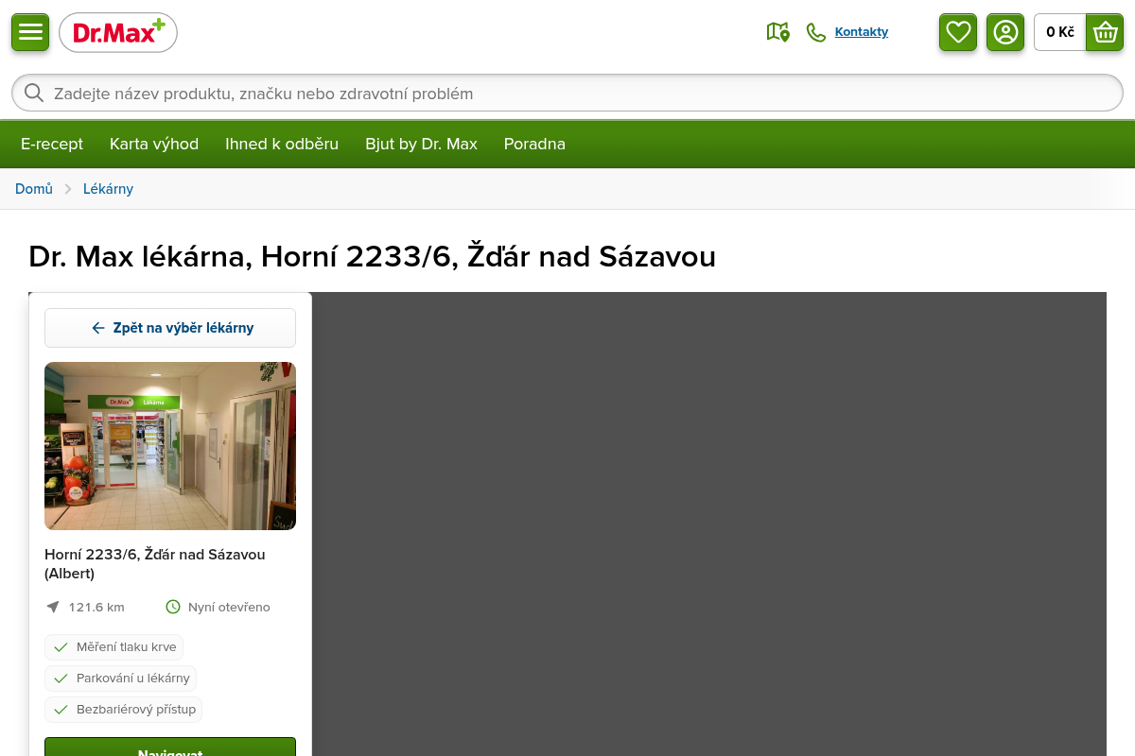1135x756 pixels.
Task: Open the hamburger main menu
Action: click(x=30, y=32)
